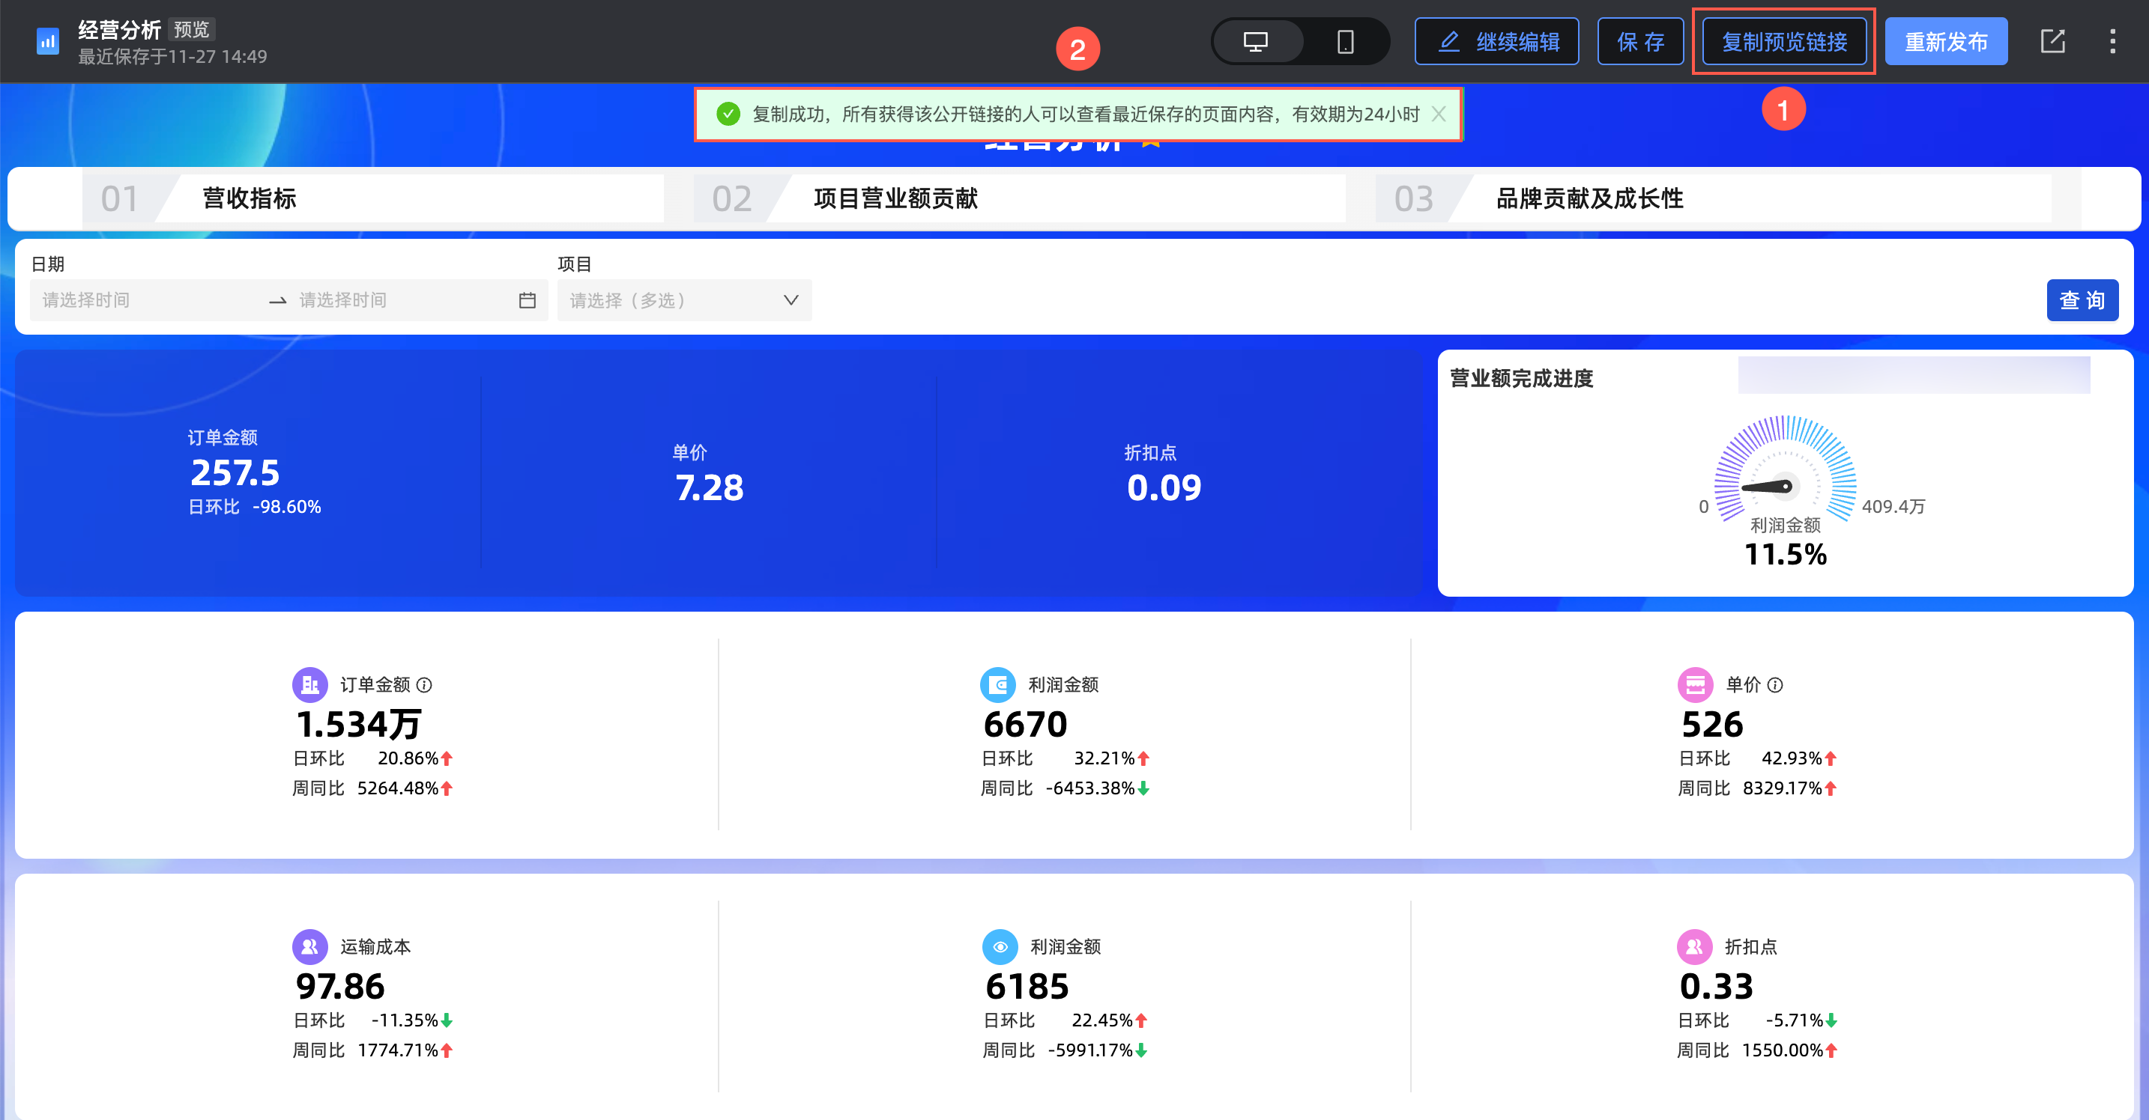Click the red up arrow after 32.21%
Screen dimensions: 2149x1120
1143,758
